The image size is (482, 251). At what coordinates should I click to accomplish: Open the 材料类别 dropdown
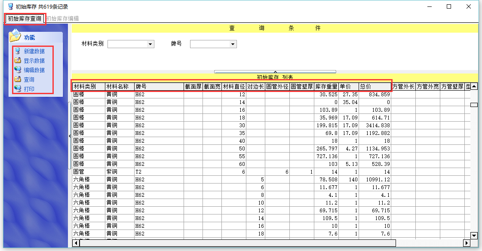(x=150, y=44)
